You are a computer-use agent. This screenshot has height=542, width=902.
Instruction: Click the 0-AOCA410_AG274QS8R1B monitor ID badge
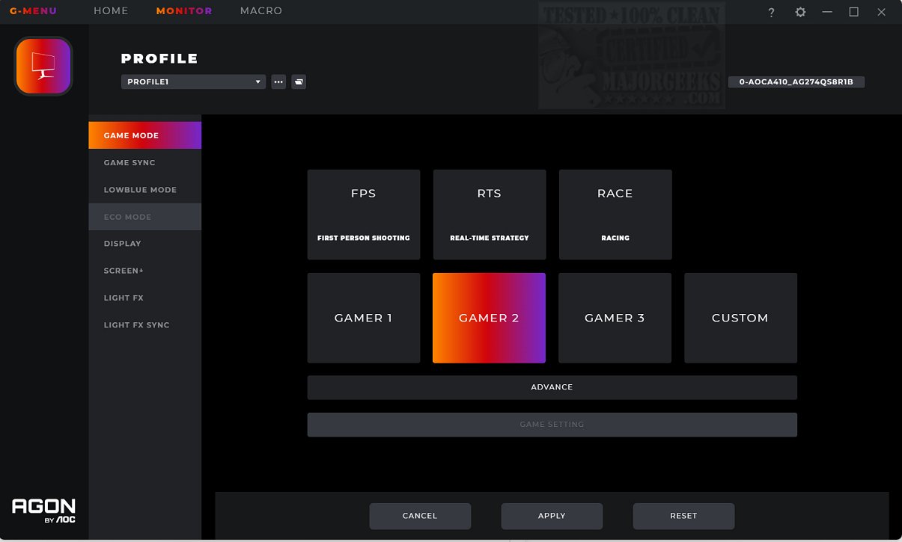pos(796,82)
